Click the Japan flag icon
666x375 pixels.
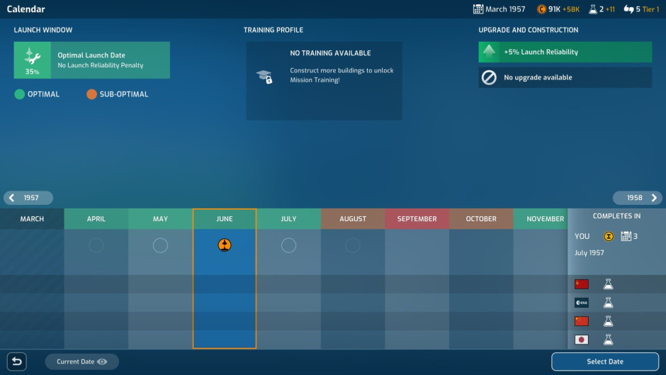pyautogui.click(x=582, y=340)
